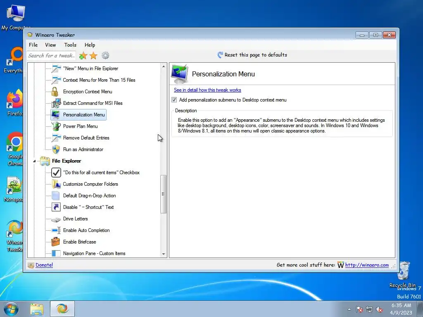
Task: Click the Winaero Tweaker taskbar button
Action: (62, 309)
